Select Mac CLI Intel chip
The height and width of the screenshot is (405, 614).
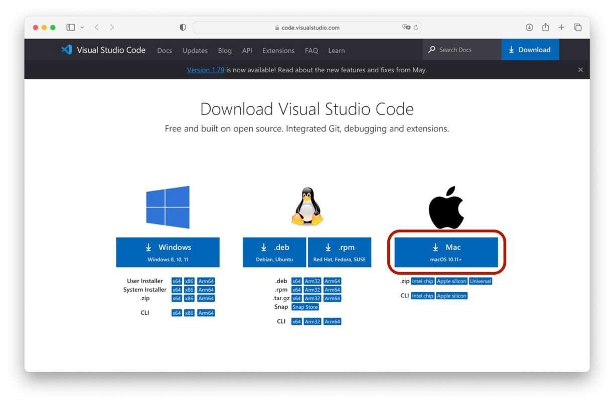(422, 296)
